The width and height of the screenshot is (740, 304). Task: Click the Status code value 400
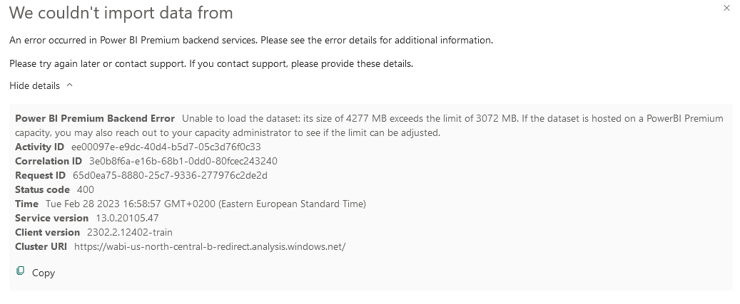click(86, 189)
